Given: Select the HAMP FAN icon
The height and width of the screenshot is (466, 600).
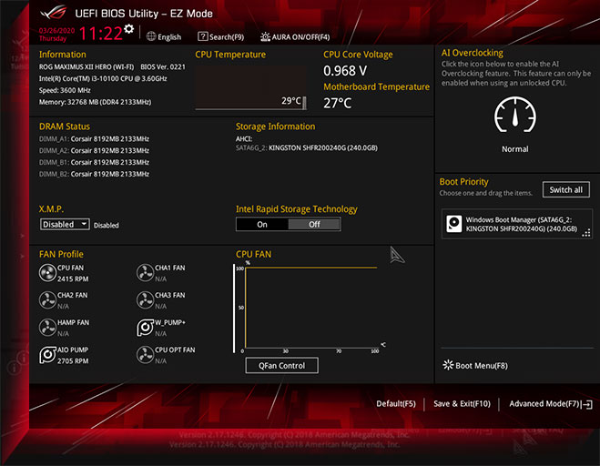Looking at the screenshot, I should (x=47, y=328).
